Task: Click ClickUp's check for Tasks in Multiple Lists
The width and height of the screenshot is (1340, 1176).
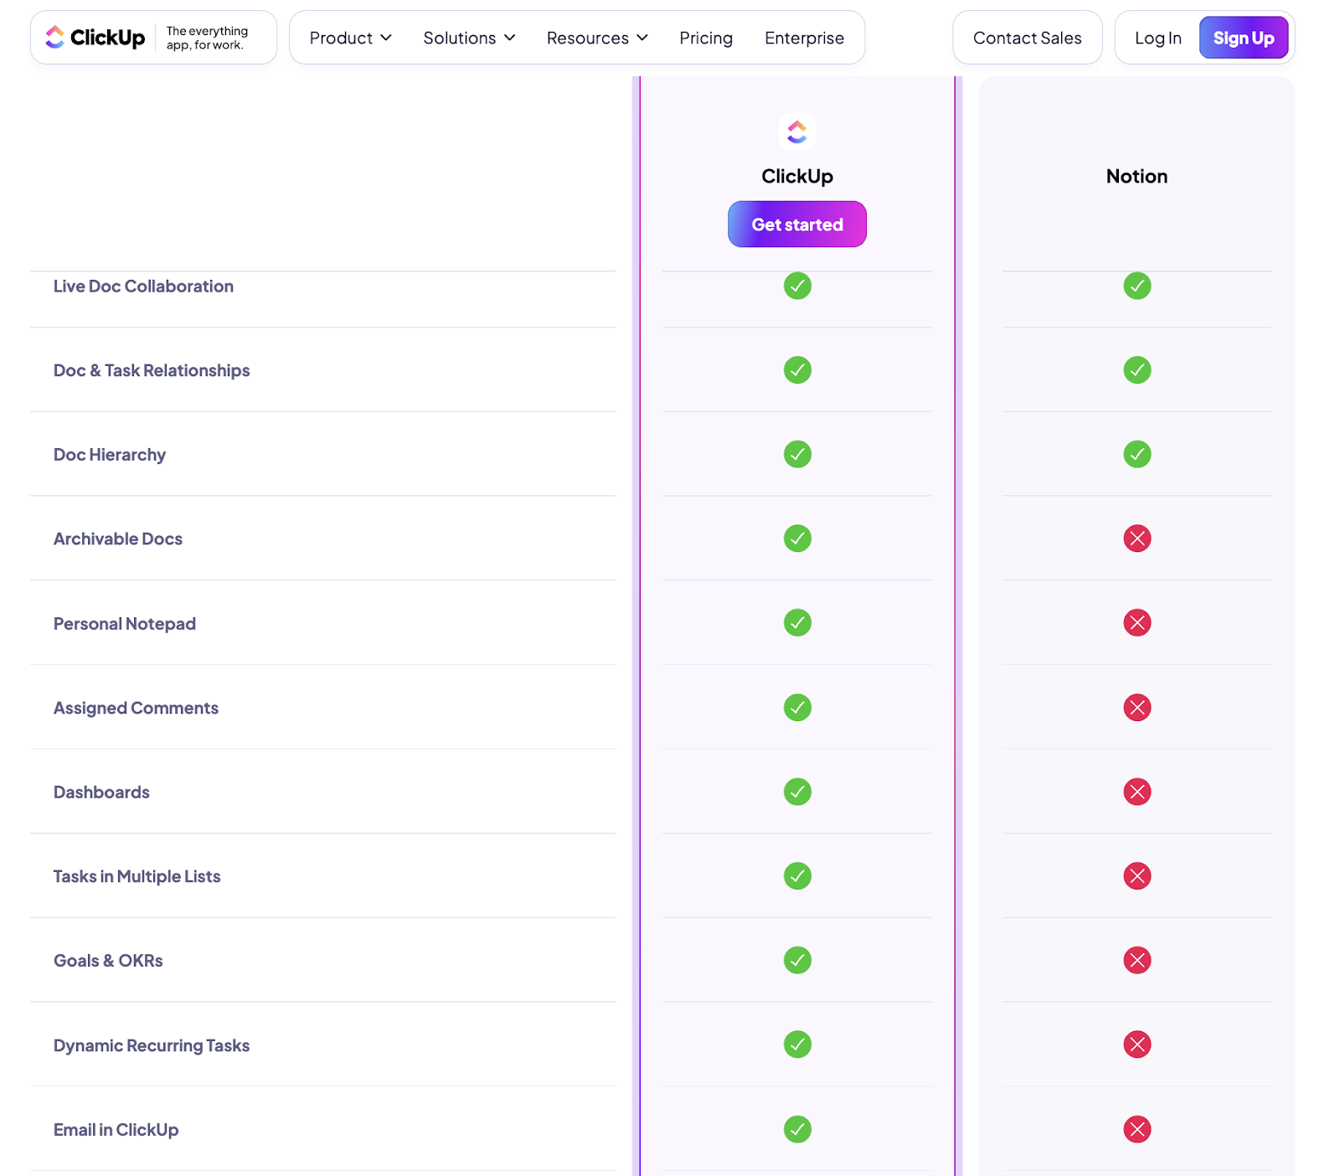Action: pyautogui.click(x=797, y=876)
